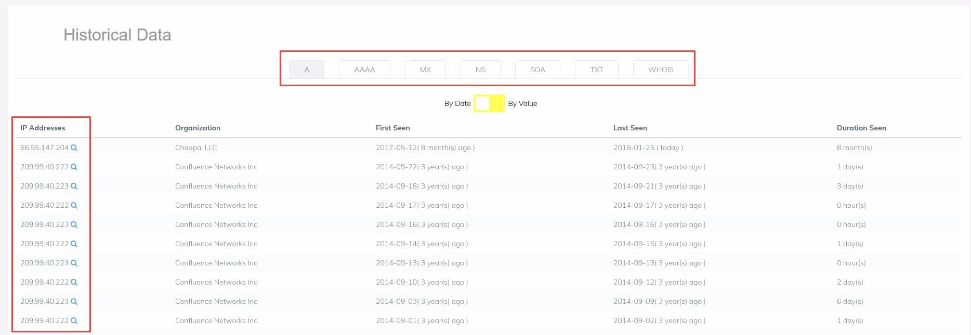The height and width of the screenshot is (335, 971).
Task: Click magnifier icon in row first seen 2014-09-22
Action: coord(74,167)
